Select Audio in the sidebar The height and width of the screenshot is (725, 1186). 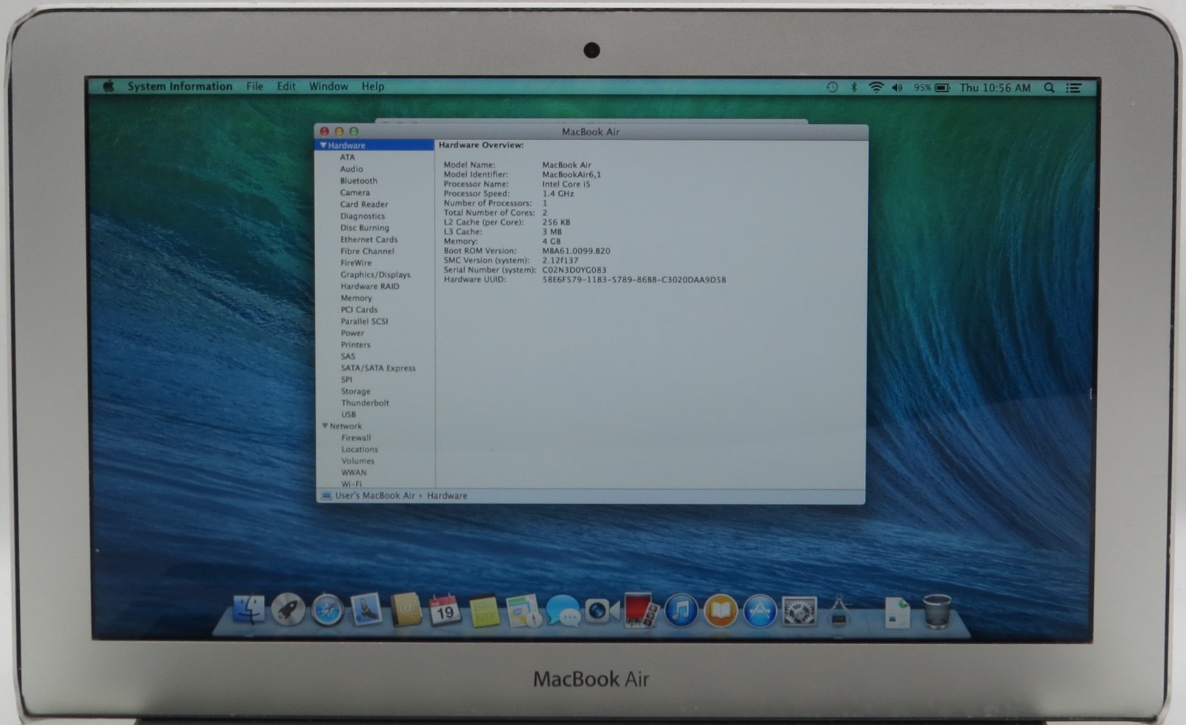[x=351, y=169]
